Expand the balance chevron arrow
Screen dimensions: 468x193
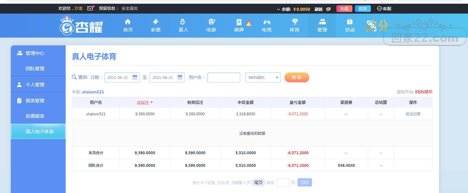pyautogui.click(x=278, y=9)
